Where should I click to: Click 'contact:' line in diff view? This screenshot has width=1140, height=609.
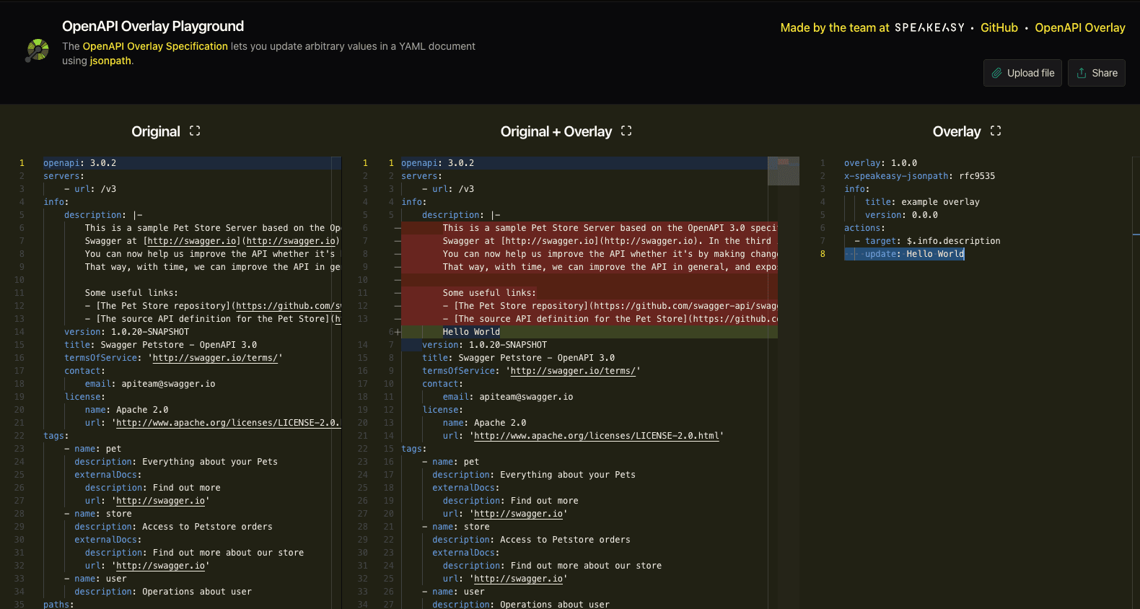[x=442, y=384]
